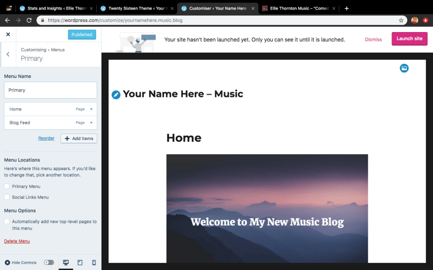Switch to mobile preview mode
This screenshot has width=433, height=270.
point(94,262)
